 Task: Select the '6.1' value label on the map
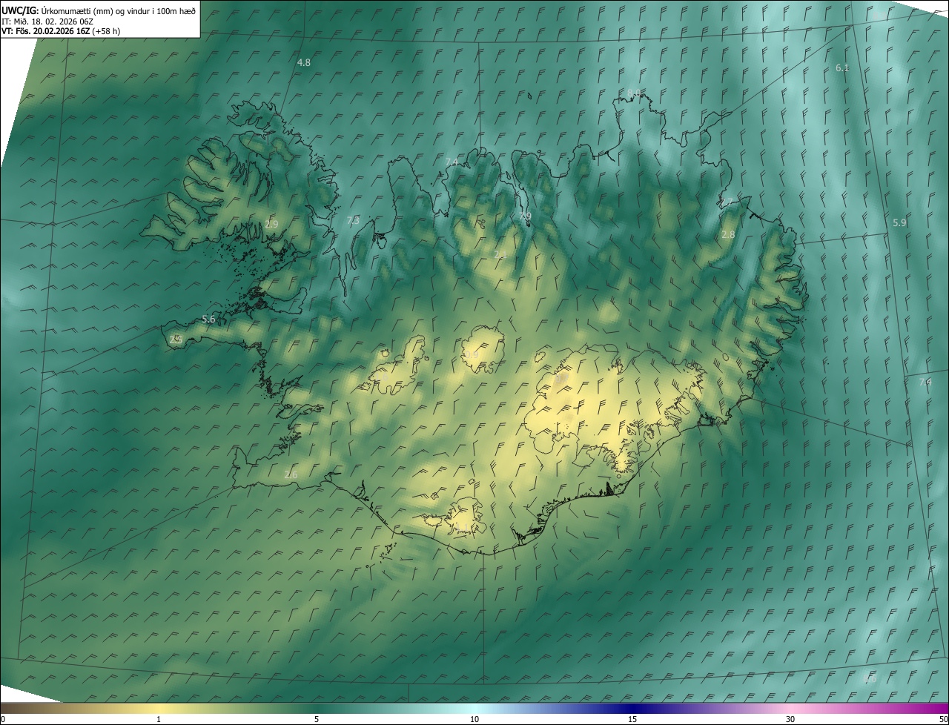click(842, 67)
